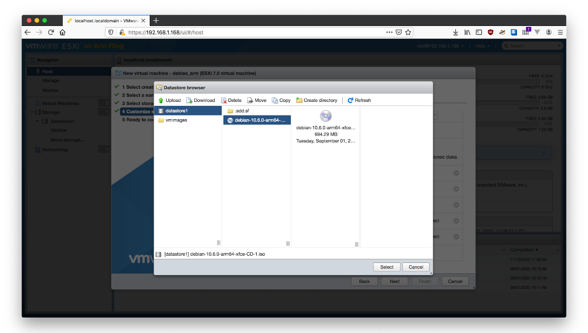The image size is (588, 333).
Task: Open the Search field dropdown arrow
Action: click(x=559, y=46)
